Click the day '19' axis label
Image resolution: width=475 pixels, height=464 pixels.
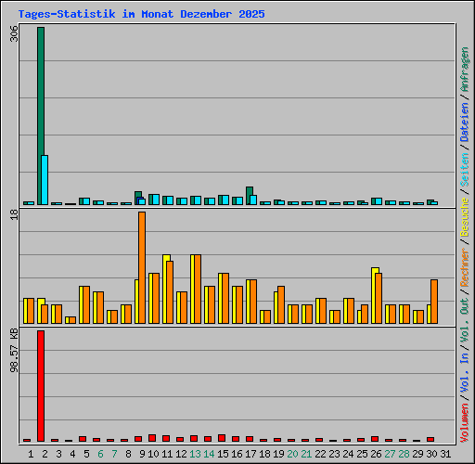point(278,454)
